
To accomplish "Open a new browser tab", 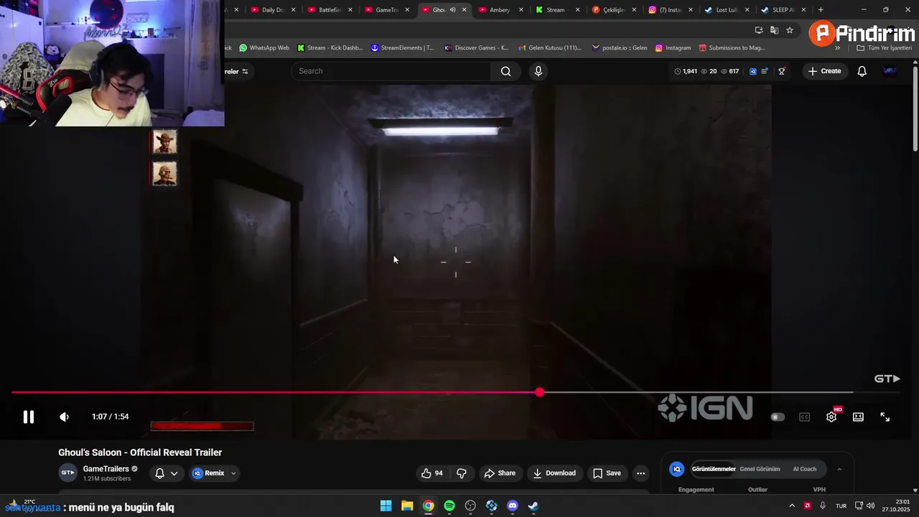I will click(x=821, y=10).
